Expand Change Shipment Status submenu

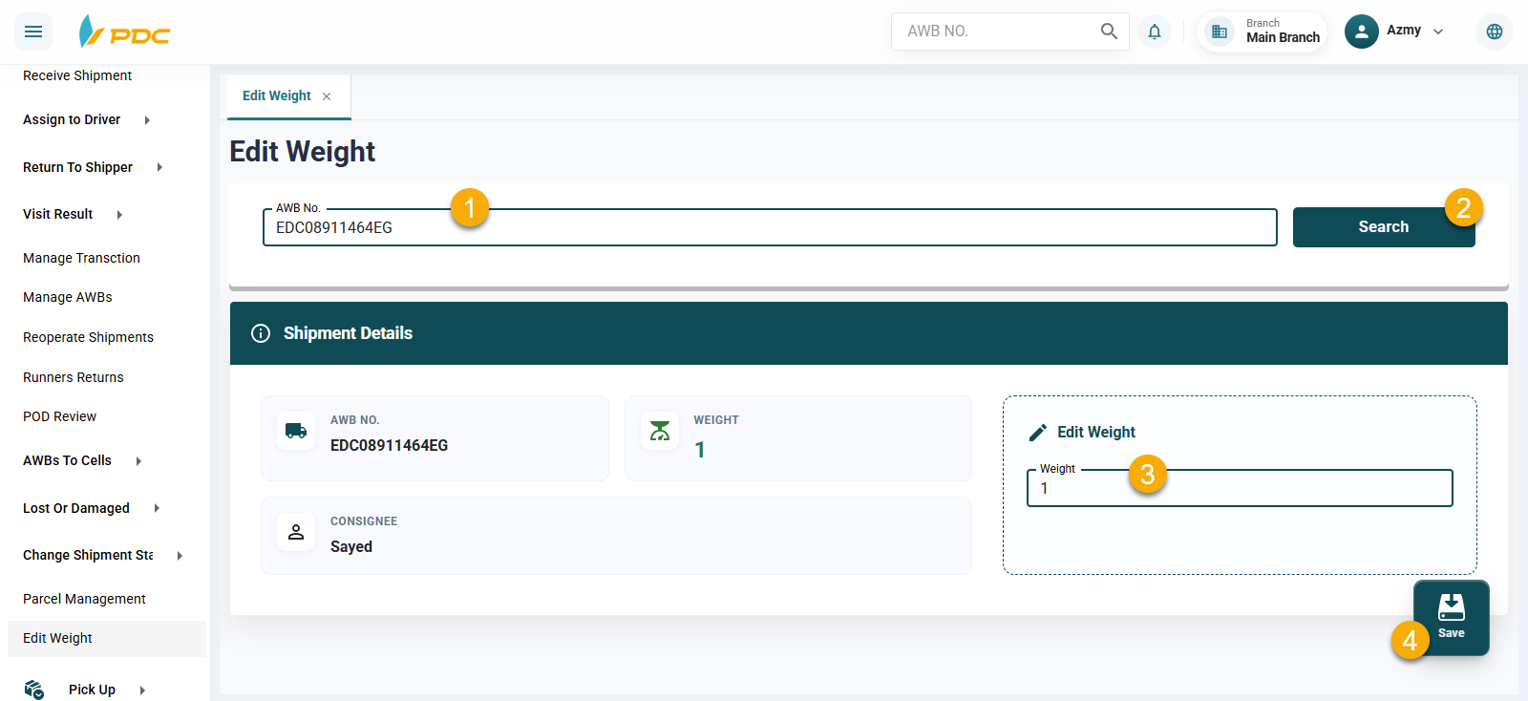click(180, 556)
